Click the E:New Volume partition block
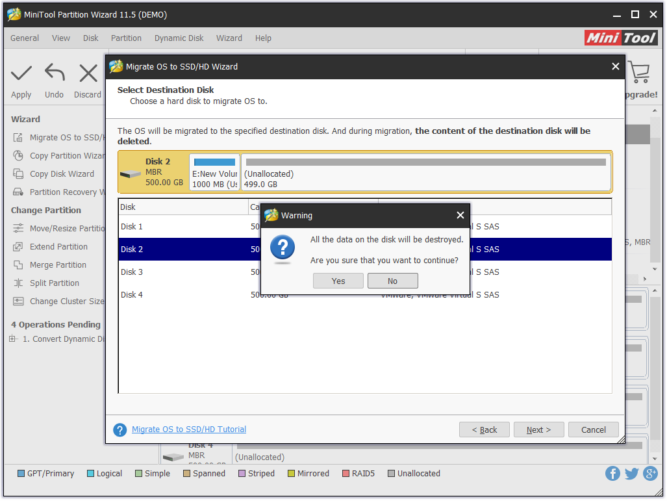Screen dimensions: 667x501 click(x=214, y=172)
